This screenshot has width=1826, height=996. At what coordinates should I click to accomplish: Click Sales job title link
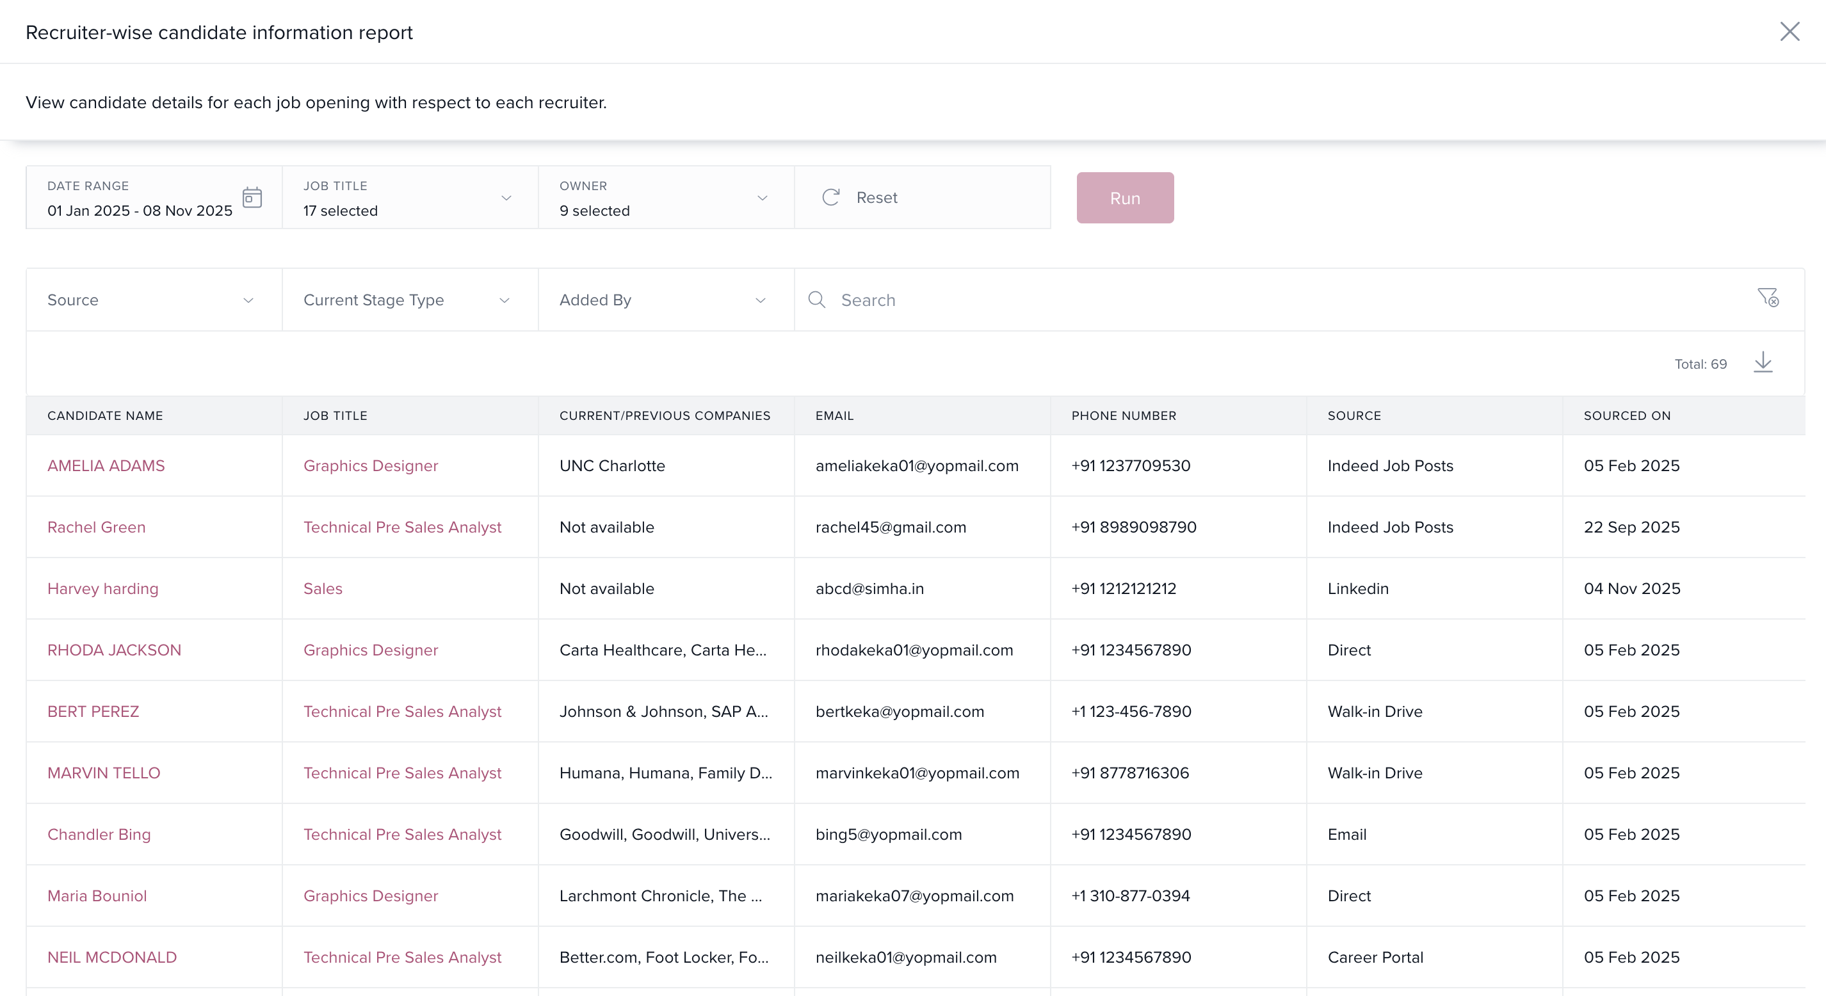pyautogui.click(x=323, y=588)
